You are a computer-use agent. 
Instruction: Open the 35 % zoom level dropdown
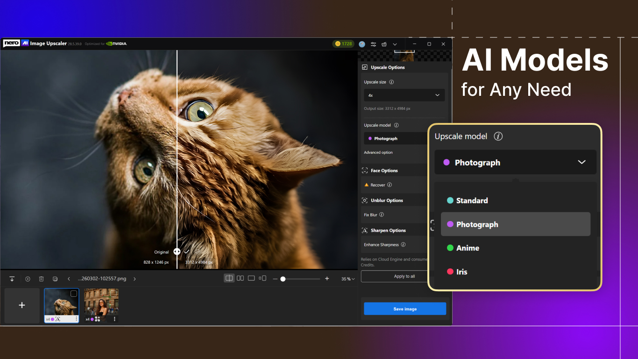click(x=347, y=279)
